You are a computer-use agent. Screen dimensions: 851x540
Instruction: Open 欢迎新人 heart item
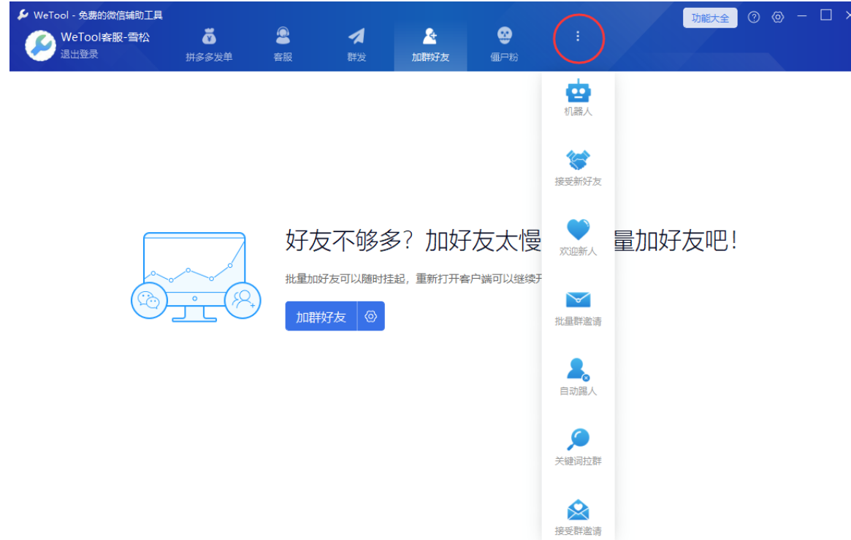(x=578, y=237)
